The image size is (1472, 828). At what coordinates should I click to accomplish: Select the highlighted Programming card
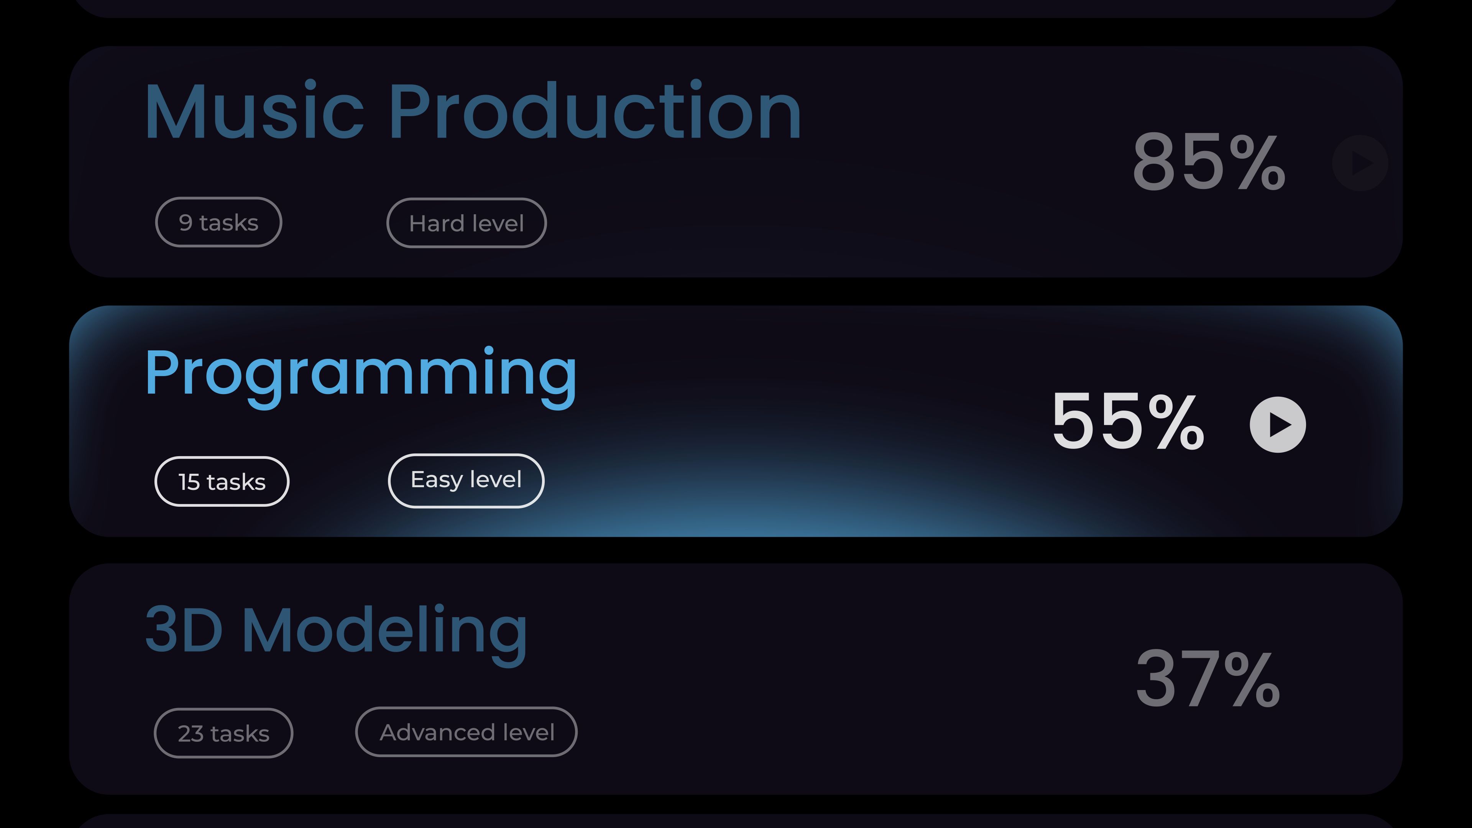[736, 421]
